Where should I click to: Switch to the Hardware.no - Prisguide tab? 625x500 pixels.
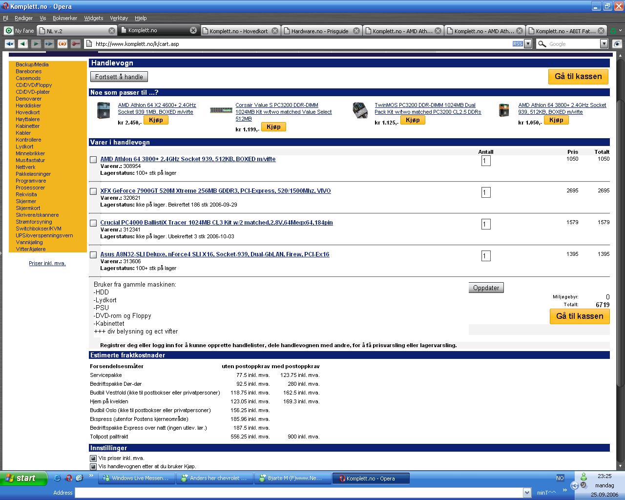click(321, 31)
